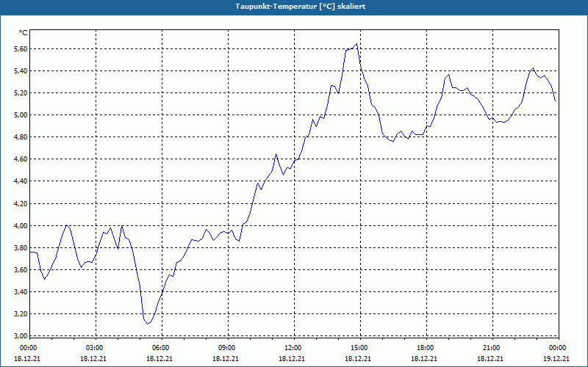Click the 21:00 time label
This screenshot has width=588, height=367.
click(x=491, y=348)
